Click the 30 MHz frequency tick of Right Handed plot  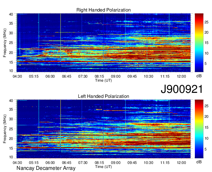point(11,33)
